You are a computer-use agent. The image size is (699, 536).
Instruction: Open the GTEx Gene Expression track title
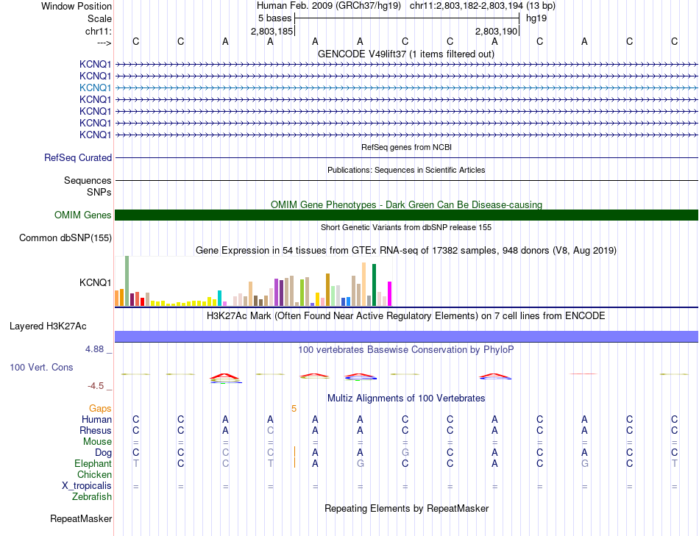406,251
